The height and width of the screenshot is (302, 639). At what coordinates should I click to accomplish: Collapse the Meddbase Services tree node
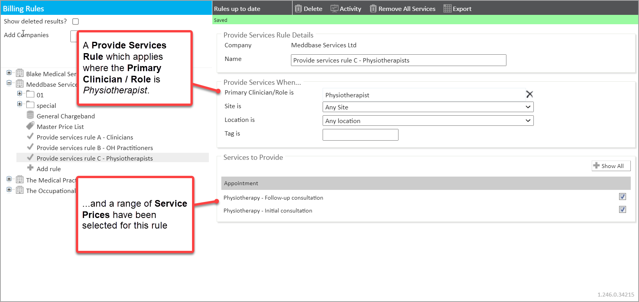pyautogui.click(x=9, y=83)
